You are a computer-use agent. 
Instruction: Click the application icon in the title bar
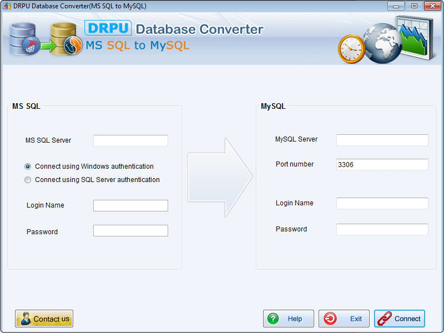(x=7, y=6)
